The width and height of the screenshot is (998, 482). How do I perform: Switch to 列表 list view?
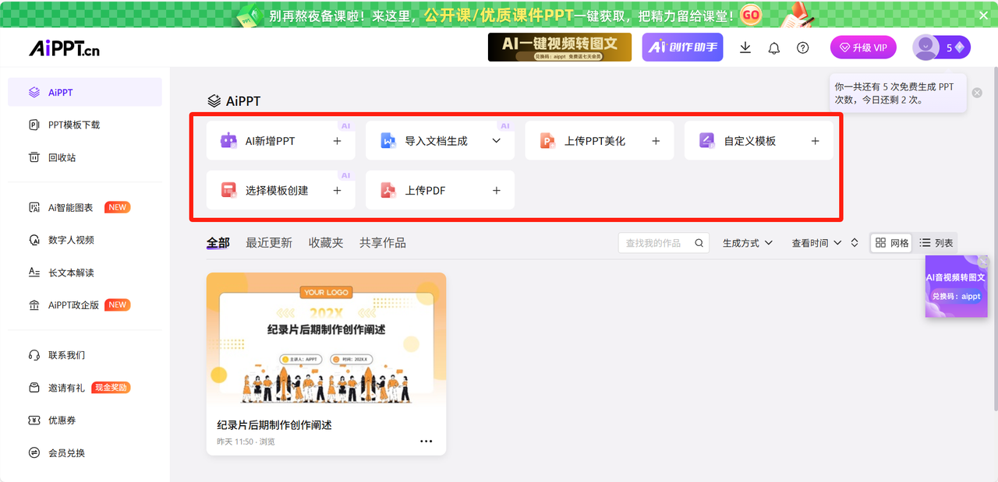(x=936, y=243)
